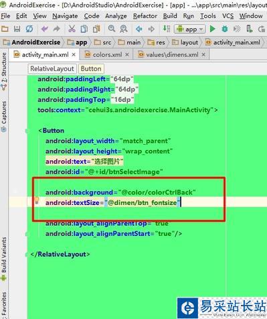Click the Cut scissors icon
Screen dimensions: 267x319
72,29
